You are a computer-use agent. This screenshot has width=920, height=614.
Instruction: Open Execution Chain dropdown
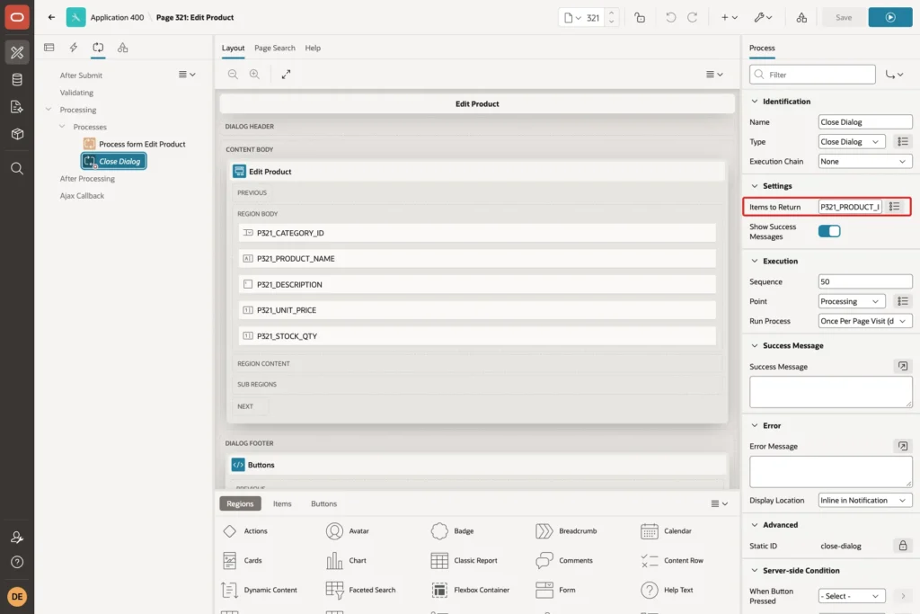click(x=865, y=162)
